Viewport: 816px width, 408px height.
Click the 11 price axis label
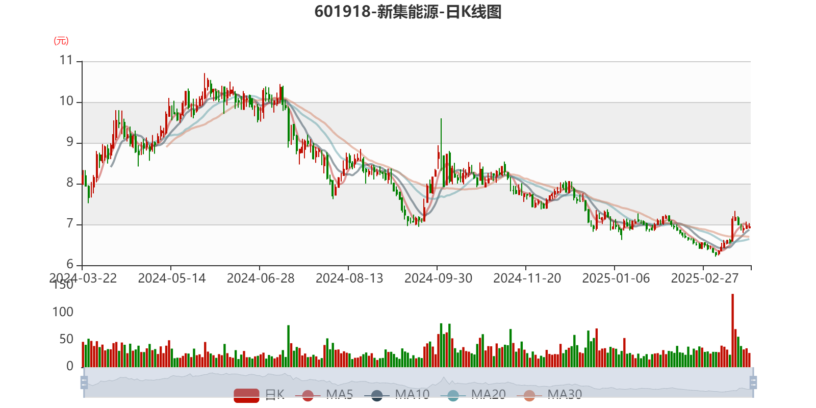click(x=66, y=61)
